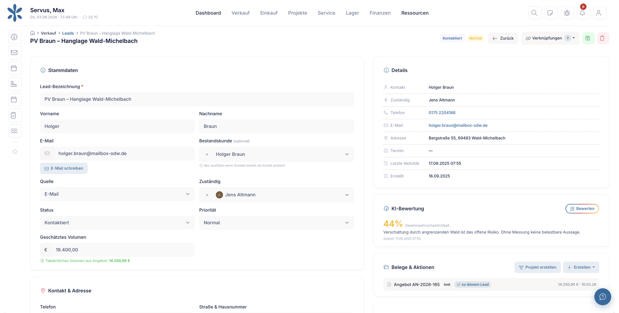
Task: Open the sidebar mail icon
Action: click(15, 53)
